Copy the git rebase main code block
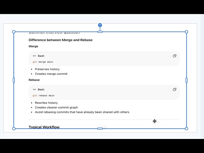The height and width of the screenshot is (153, 204). 174,90
